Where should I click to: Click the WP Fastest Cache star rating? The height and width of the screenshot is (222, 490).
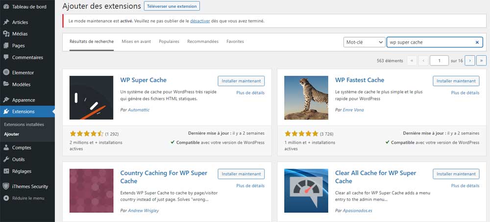point(301,134)
